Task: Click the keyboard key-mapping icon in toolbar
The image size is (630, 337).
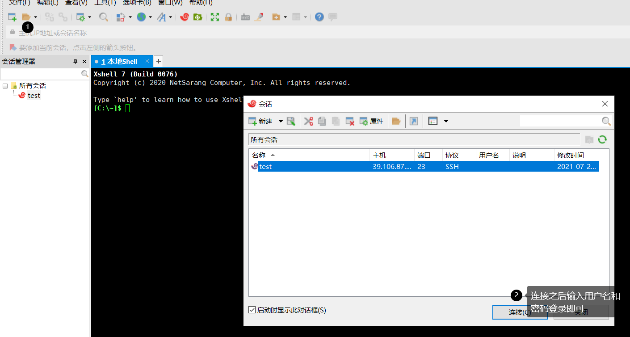Action: [x=245, y=17]
